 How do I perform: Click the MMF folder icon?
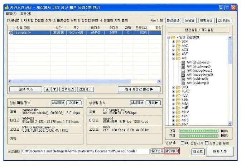[x=178, y=116]
